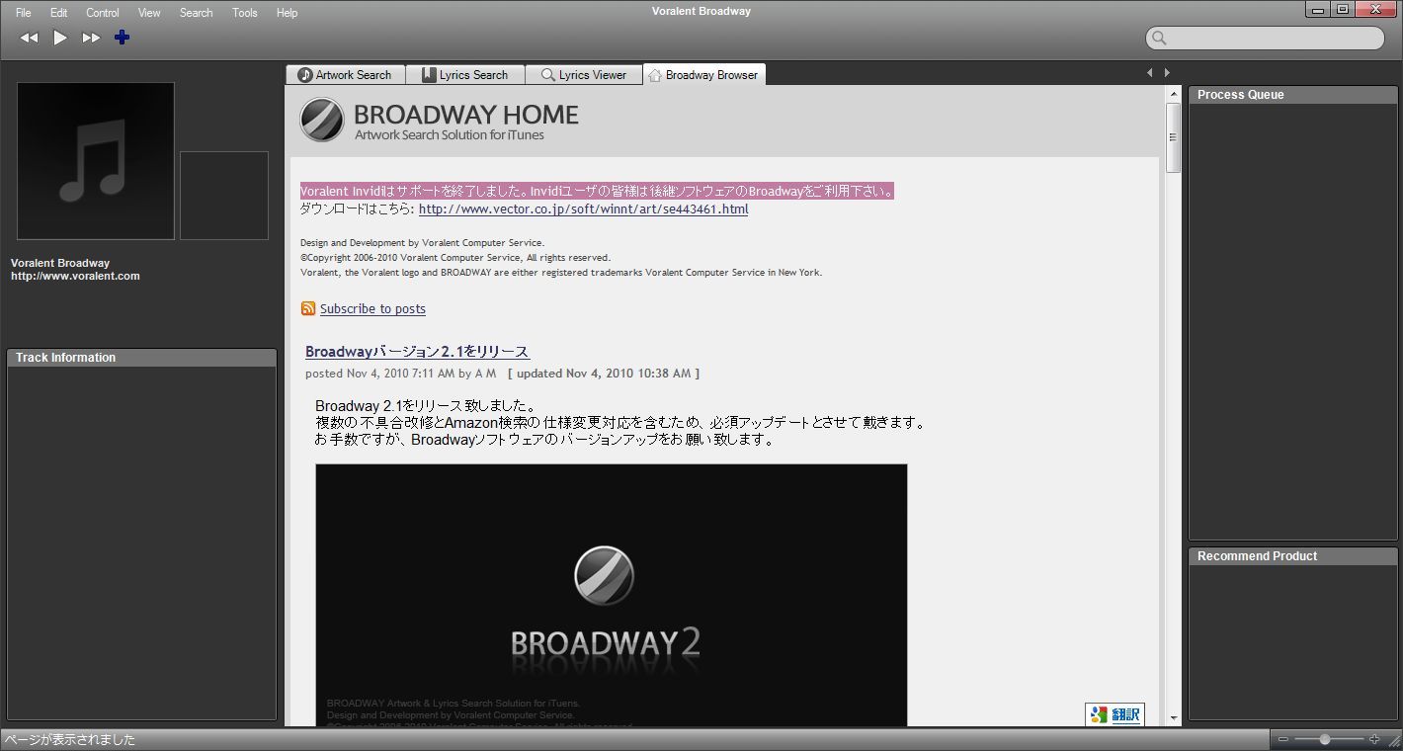The height and width of the screenshot is (751, 1403).
Task: Open the Tools menu
Action: (244, 13)
